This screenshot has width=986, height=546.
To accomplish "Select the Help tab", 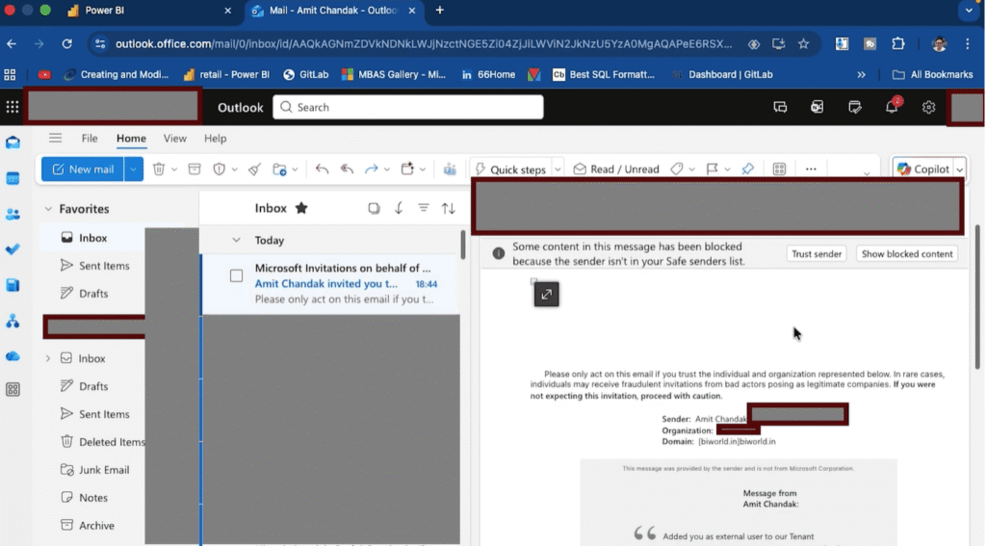I will [x=215, y=139].
